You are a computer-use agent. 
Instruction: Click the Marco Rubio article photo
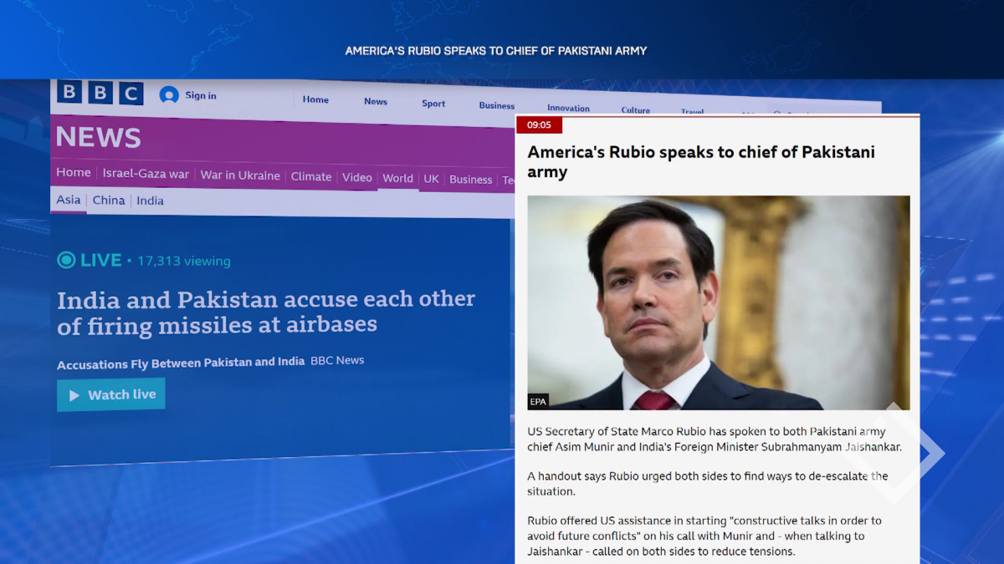pyautogui.click(x=719, y=302)
